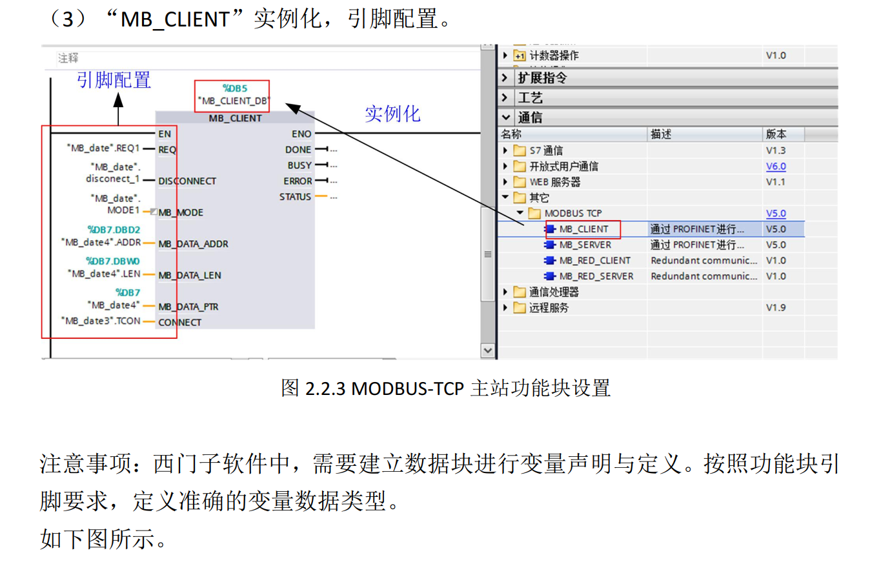
Task: Select the "MB_date".MODE1 operand
Action: (115, 205)
